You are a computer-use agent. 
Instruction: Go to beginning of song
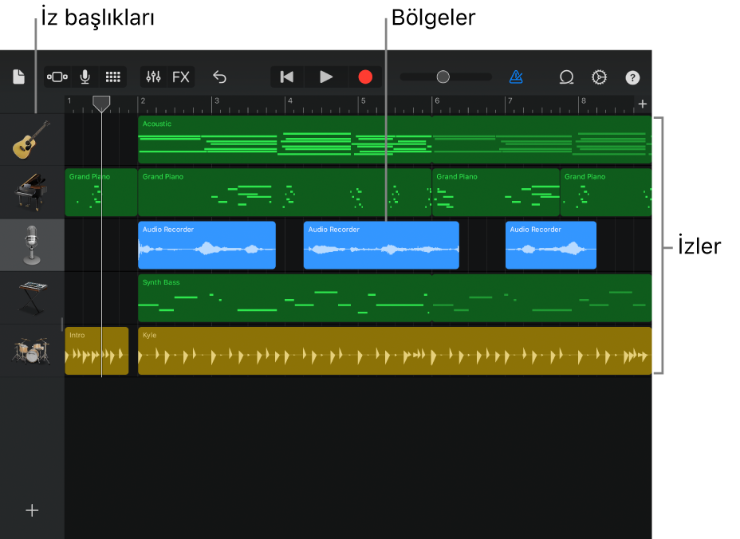pos(287,77)
